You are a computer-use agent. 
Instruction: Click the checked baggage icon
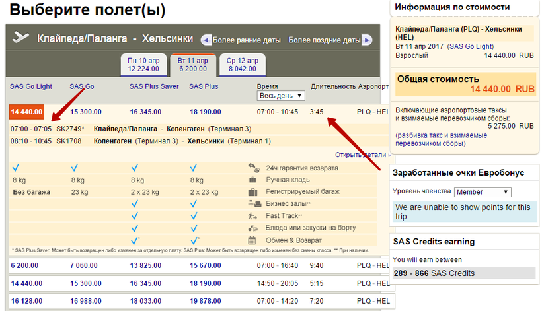(252, 191)
